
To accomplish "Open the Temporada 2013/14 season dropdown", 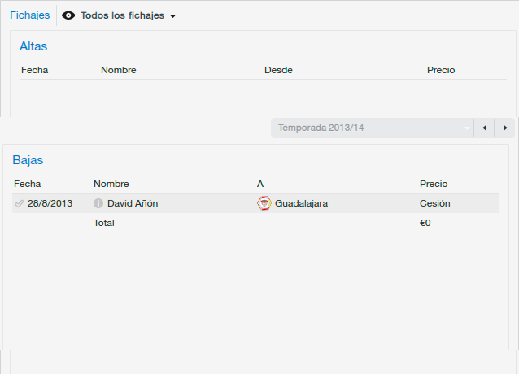I will pos(373,128).
